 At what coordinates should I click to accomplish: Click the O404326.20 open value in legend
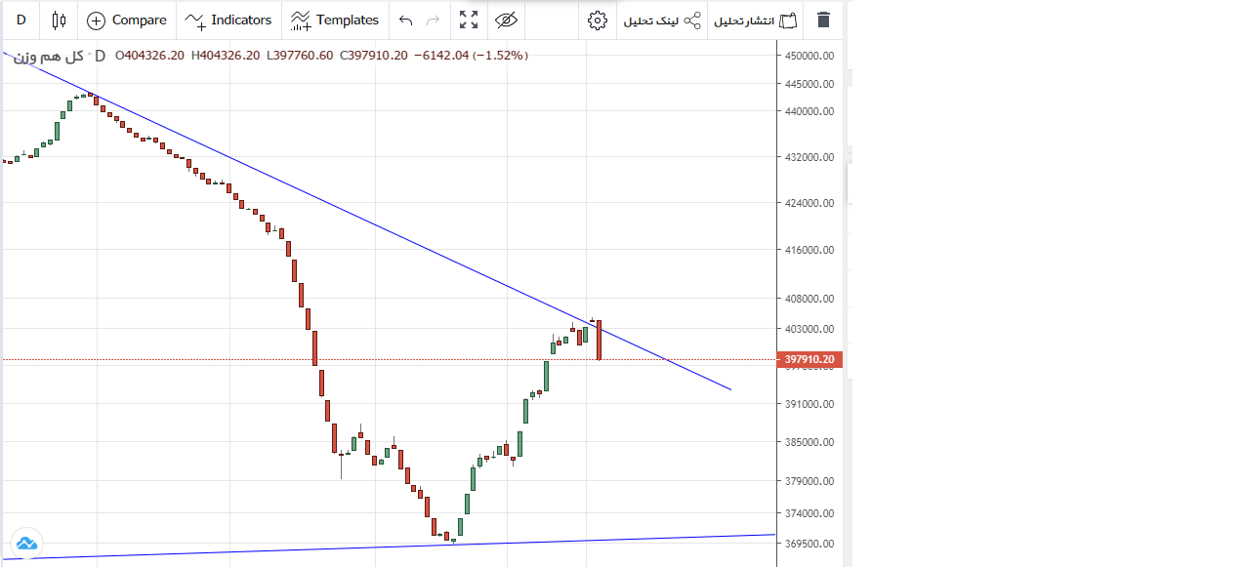tap(149, 56)
